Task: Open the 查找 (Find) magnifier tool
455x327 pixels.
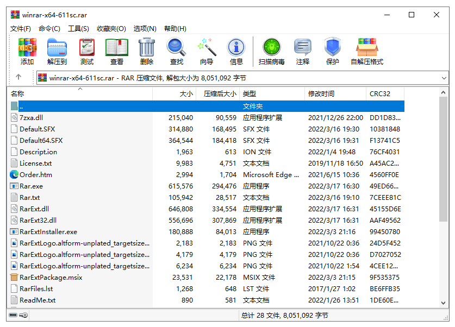Action: (x=177, y=47)
